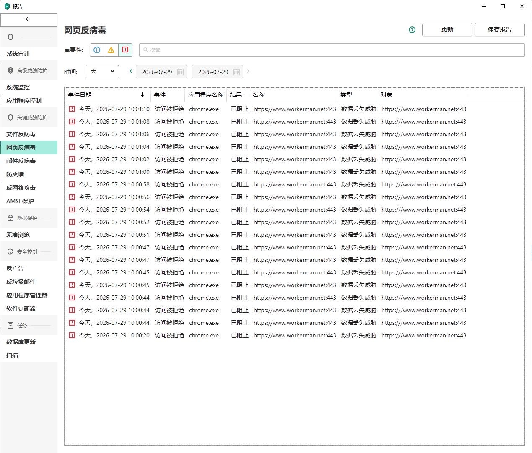Open 应用程序管理器 in the sidebar

tap(29, 295)
